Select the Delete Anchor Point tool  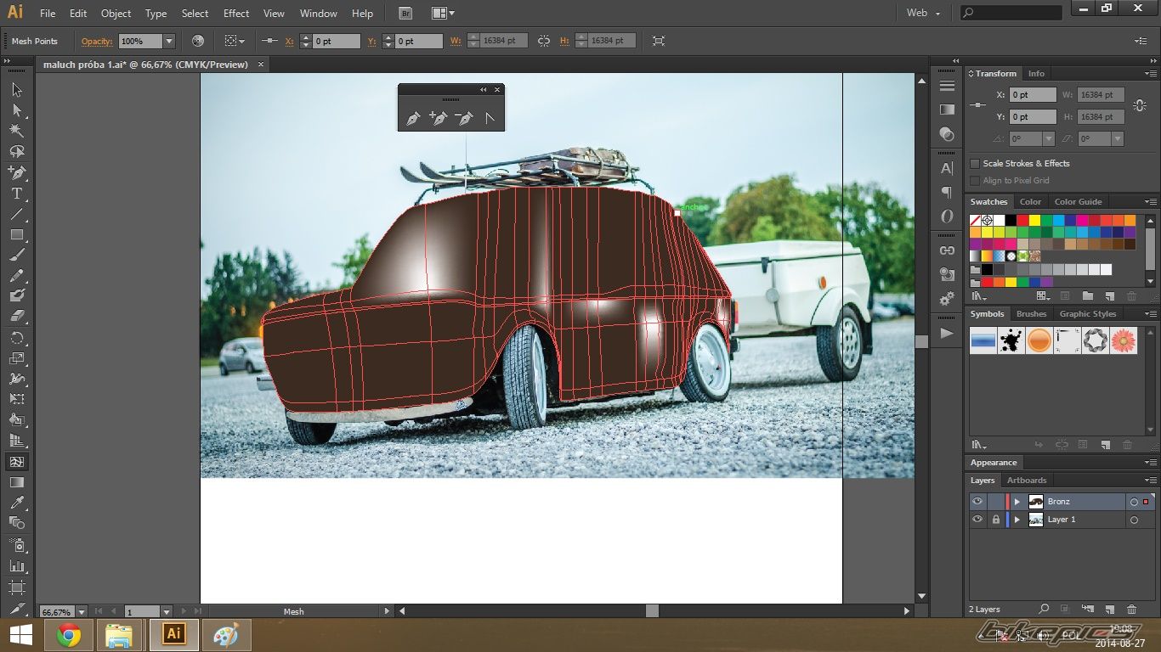point(464,119)
